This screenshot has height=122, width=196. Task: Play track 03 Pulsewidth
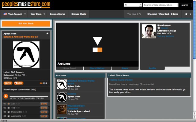click(9, 112)
